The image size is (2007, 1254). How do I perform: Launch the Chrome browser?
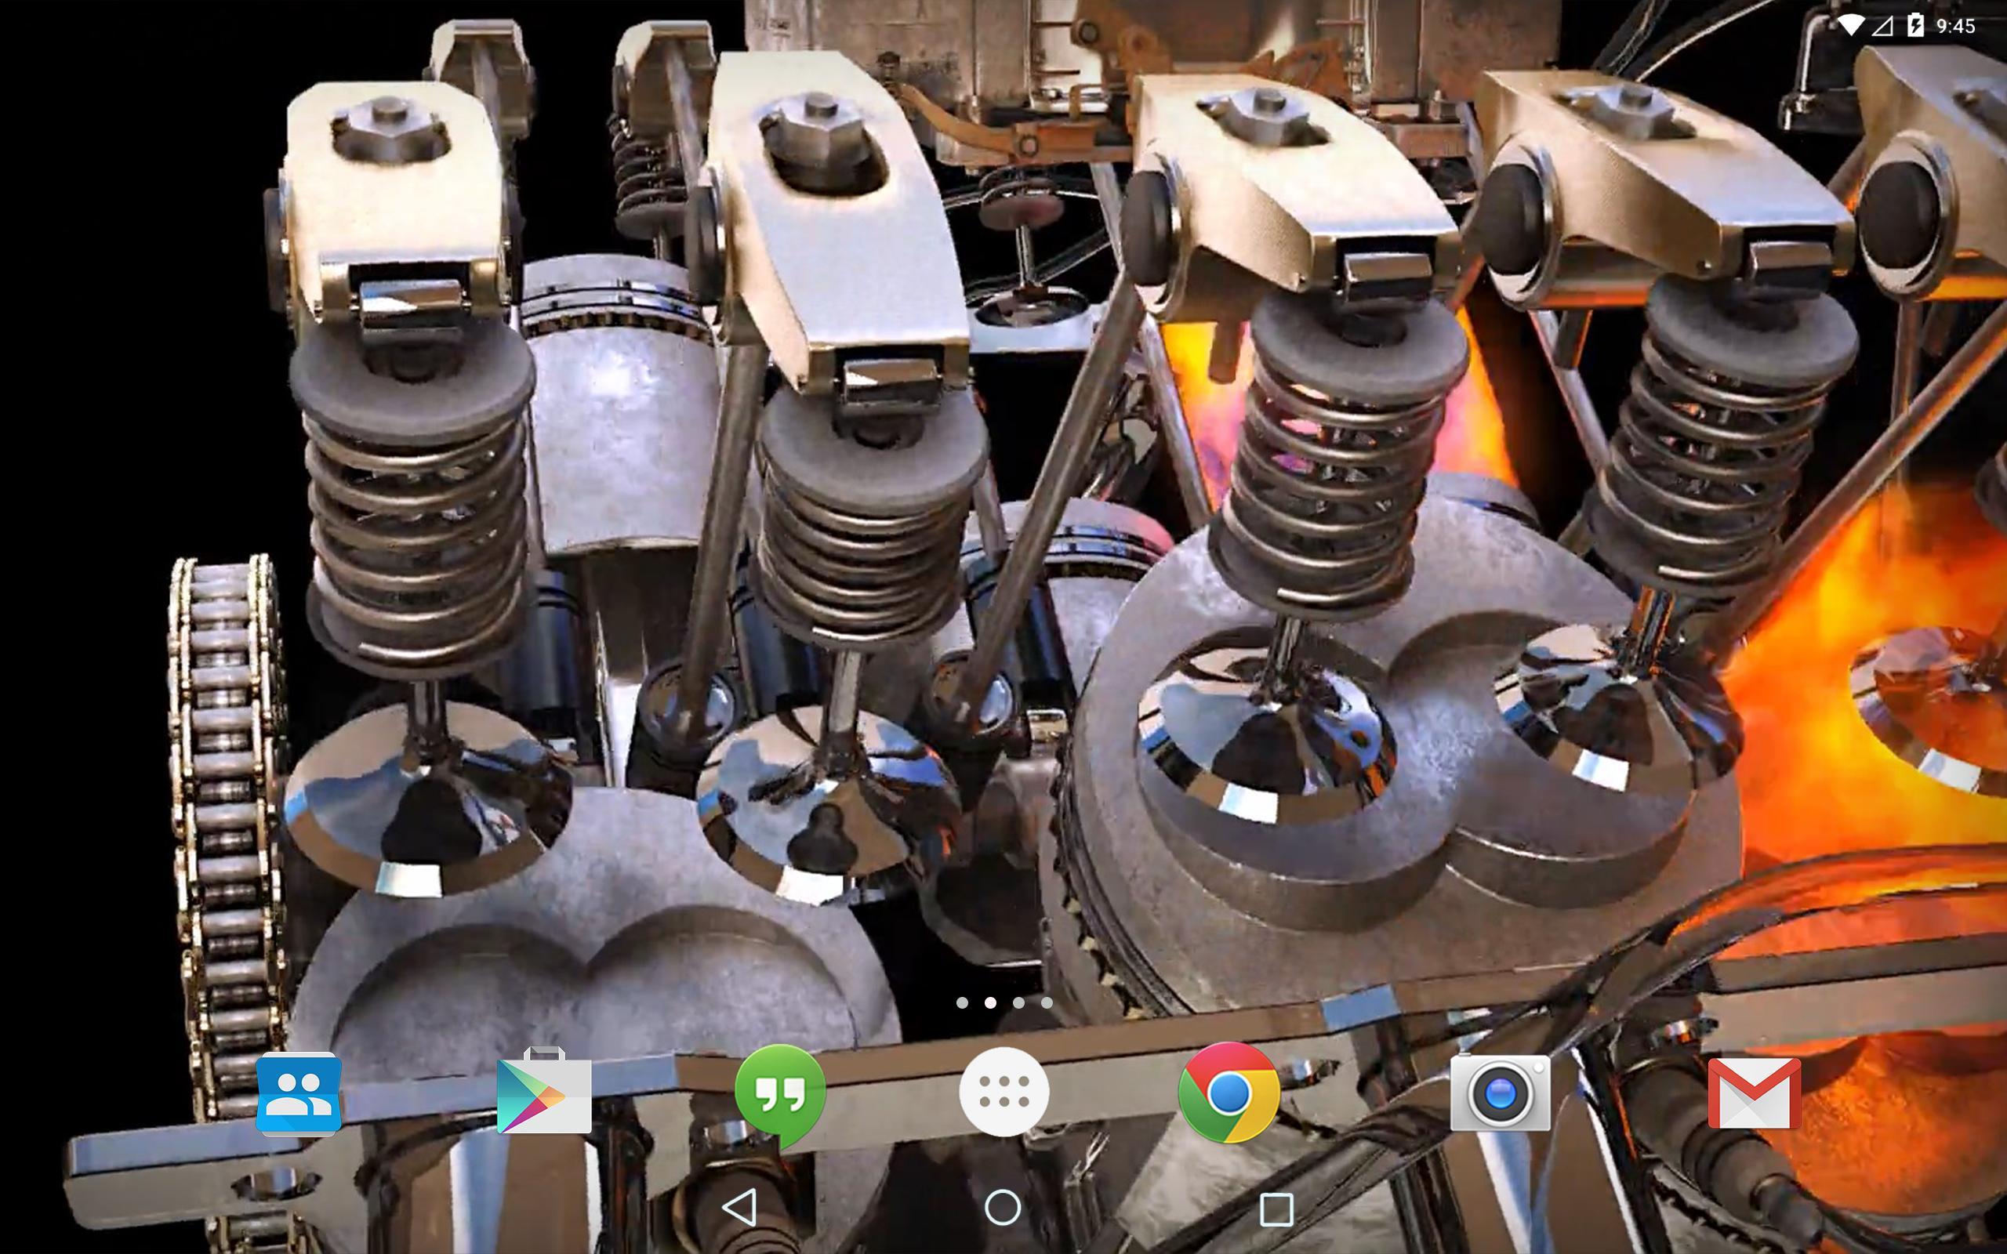(1229, 1093)
